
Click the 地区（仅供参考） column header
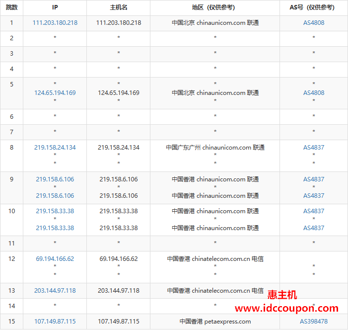(x=215, y=7)
